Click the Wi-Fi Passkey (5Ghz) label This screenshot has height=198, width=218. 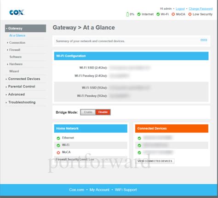[92, 96]
